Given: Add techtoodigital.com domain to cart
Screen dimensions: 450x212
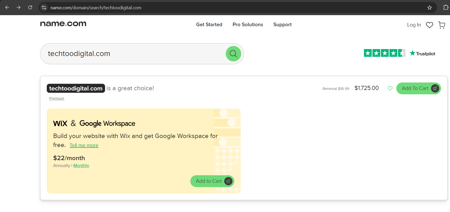Looking at the screenshot, I should (418, 88).
